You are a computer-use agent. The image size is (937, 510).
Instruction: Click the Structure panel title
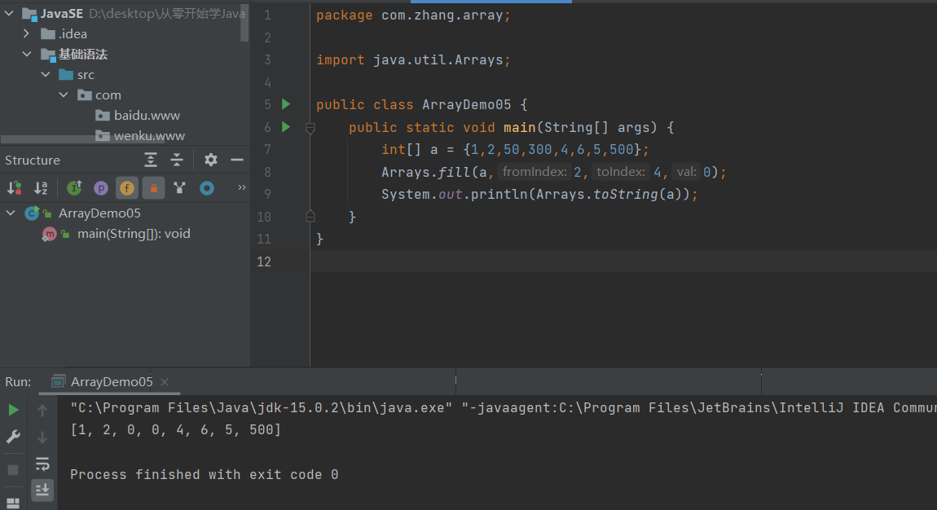pos(33,160)
